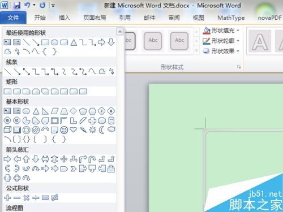Viewport: 283px width, 212px height.
Task: Select the crescent moon shape
Action: click(x=102, y=130)
